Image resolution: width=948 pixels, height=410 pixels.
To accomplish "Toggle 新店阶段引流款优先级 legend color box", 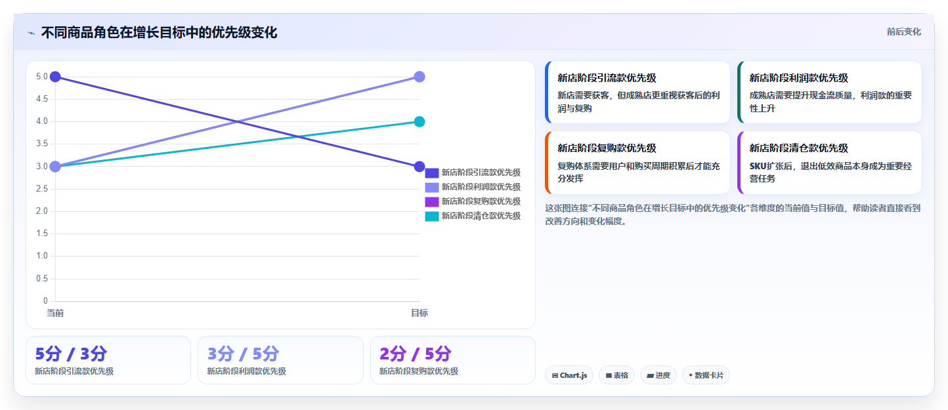I will click(432, 173).
